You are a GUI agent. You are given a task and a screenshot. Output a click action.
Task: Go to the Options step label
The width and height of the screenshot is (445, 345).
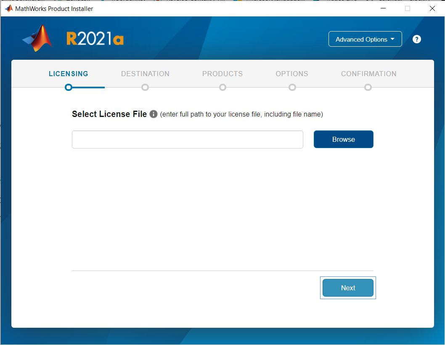click(x=292, y=74)
